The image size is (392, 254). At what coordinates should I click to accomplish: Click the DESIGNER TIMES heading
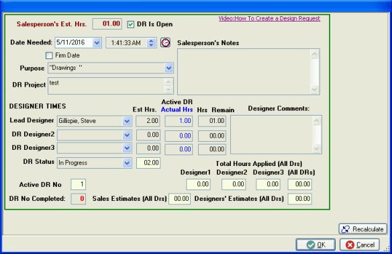tap(38, 106)
